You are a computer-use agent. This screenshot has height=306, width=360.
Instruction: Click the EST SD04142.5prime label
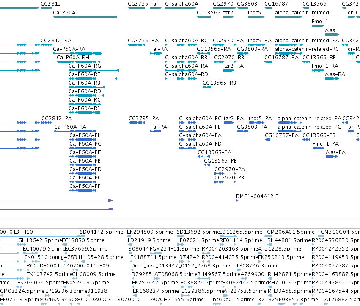point(102,232)
